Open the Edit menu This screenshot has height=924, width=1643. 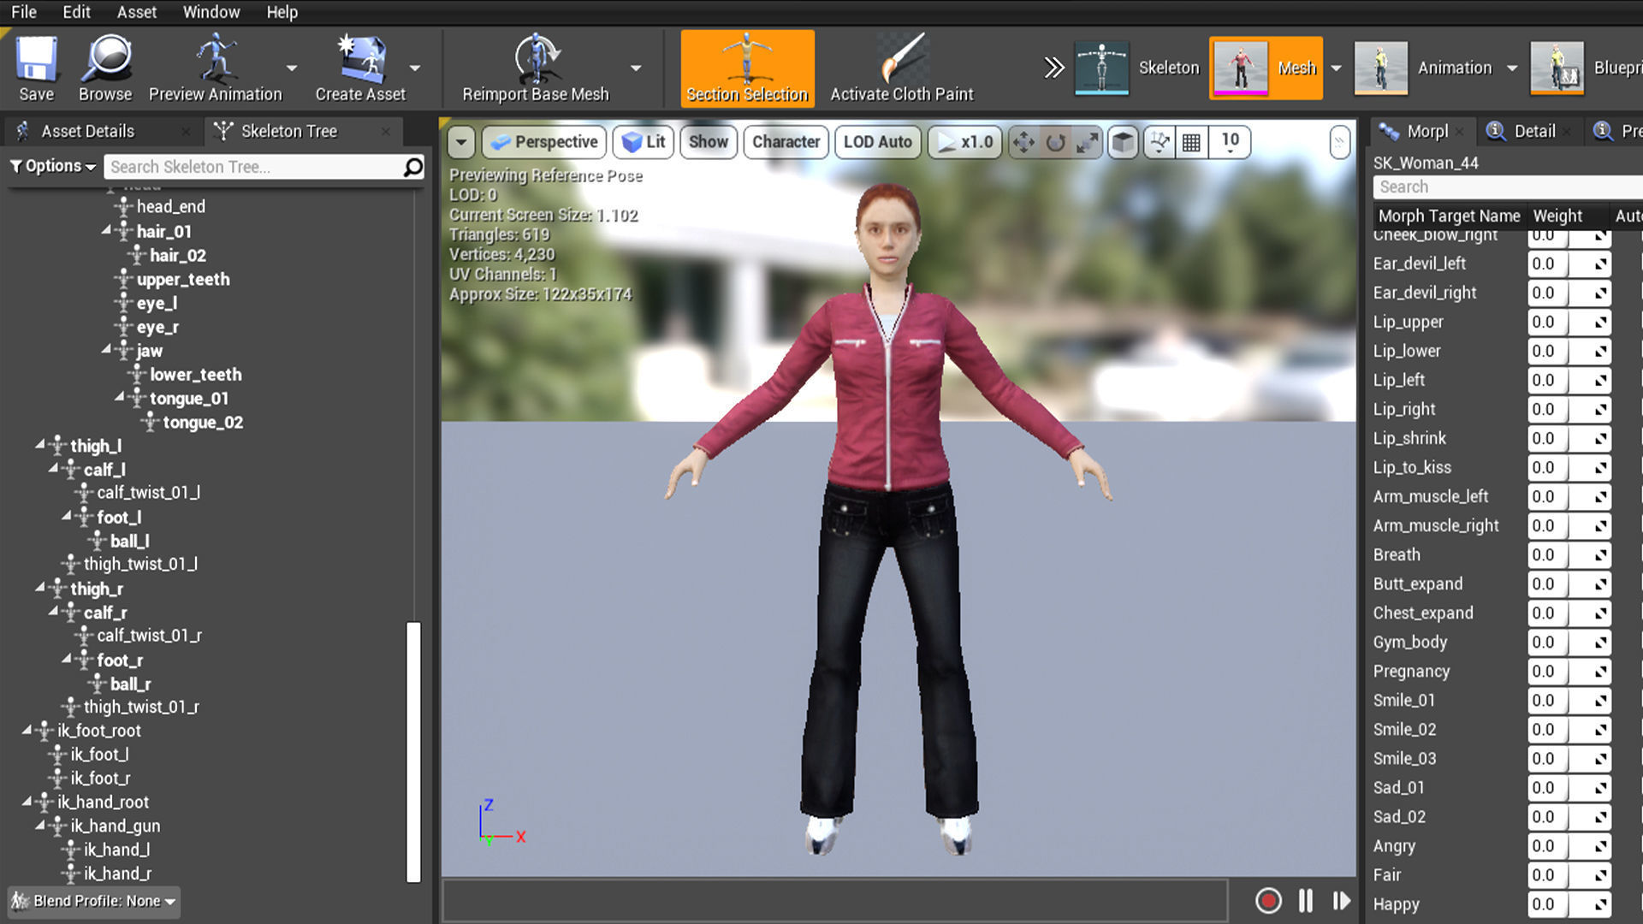(76, 12)
